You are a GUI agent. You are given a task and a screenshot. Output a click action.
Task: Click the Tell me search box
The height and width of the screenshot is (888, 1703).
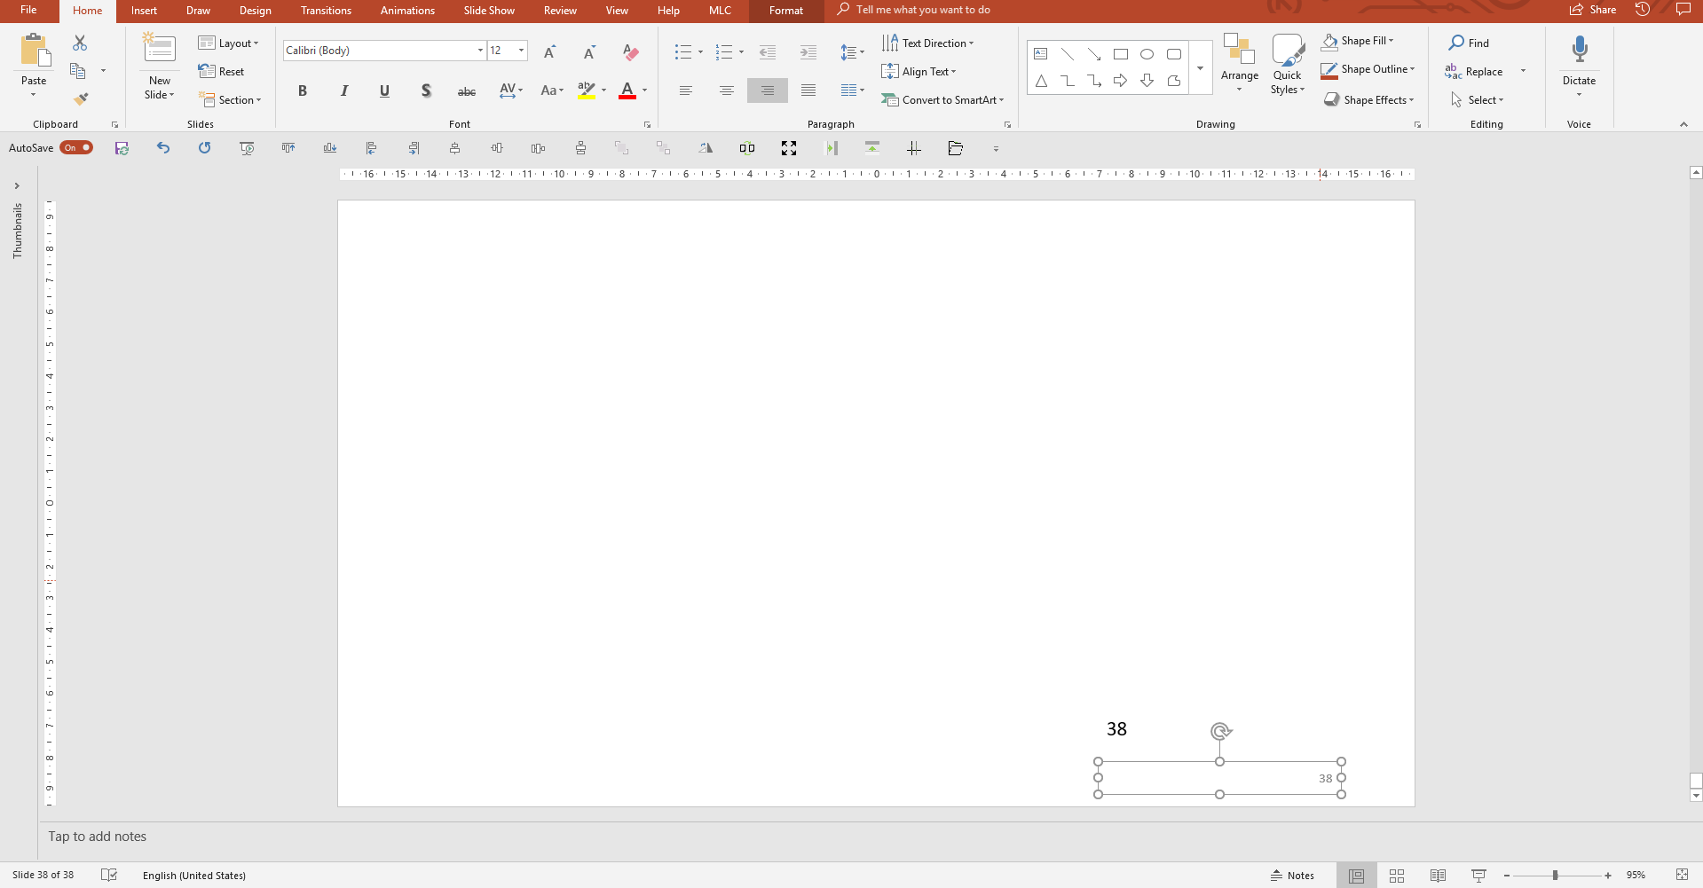[x=923, y=11]
